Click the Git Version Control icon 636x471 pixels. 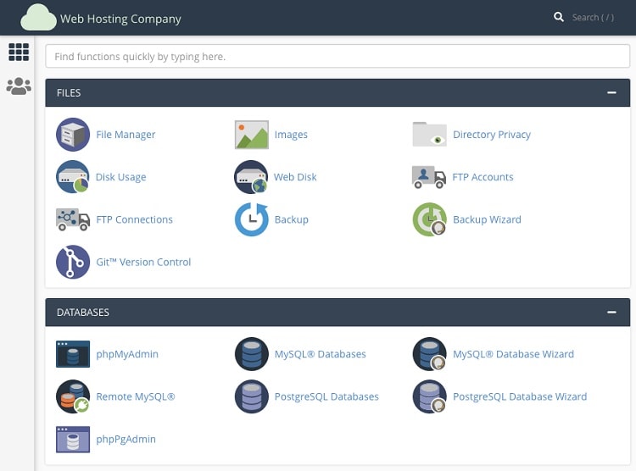[73, 262]
